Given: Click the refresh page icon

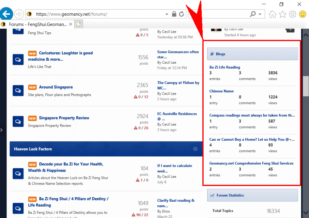Looking at the screenshot, I should 181,14.
